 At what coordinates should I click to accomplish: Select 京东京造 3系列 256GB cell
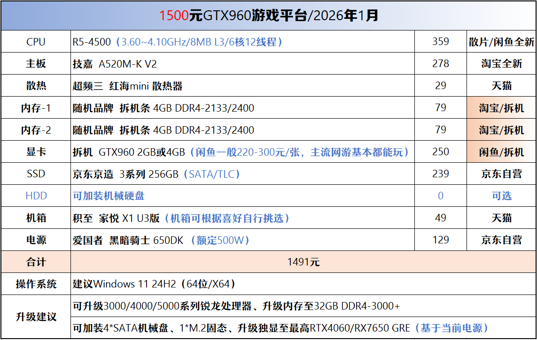tap(242, 174)
